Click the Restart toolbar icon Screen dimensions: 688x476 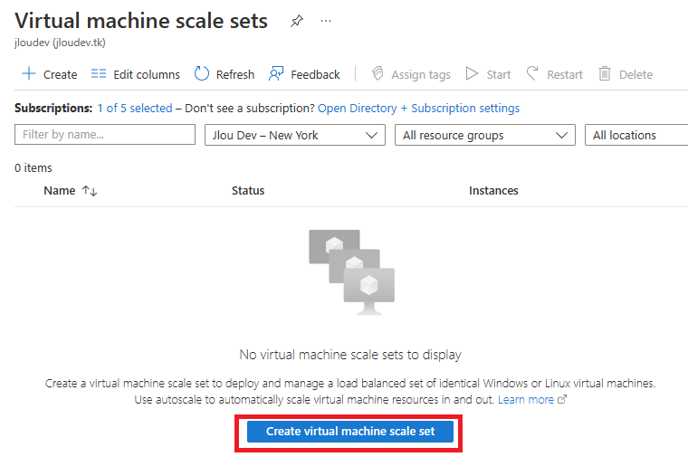point(532,73)
